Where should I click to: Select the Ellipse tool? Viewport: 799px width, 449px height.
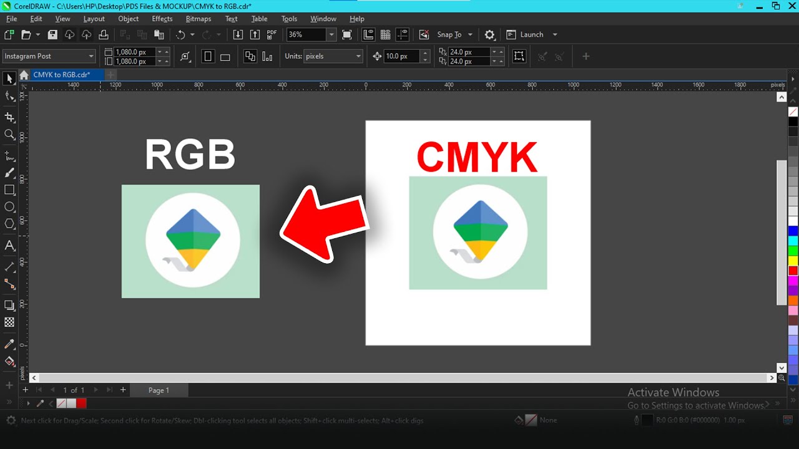click(9, 206)
